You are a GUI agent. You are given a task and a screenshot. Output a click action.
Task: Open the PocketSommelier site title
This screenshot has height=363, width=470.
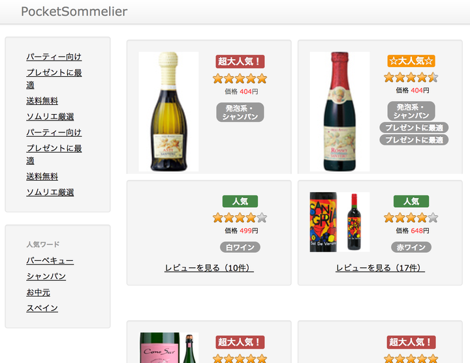(74, 12)
